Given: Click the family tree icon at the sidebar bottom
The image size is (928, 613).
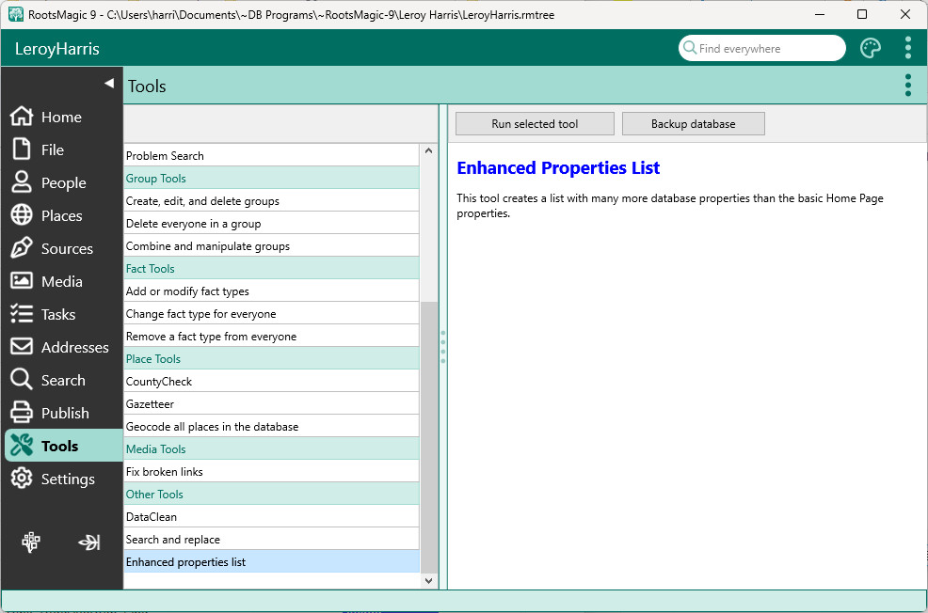Looking at the screenshot, I should [x=31, y=542].
